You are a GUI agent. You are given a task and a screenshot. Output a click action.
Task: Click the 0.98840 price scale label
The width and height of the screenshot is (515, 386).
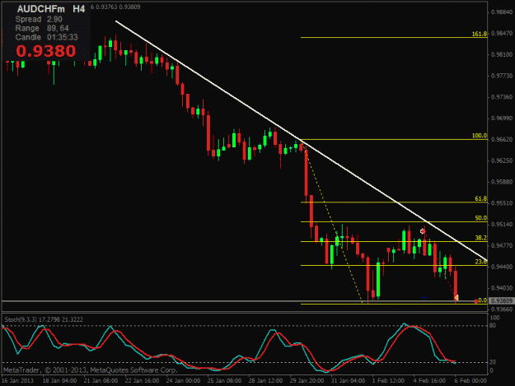(502, 12)
